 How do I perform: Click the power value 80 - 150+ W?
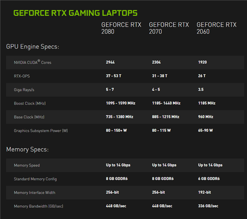116,130
